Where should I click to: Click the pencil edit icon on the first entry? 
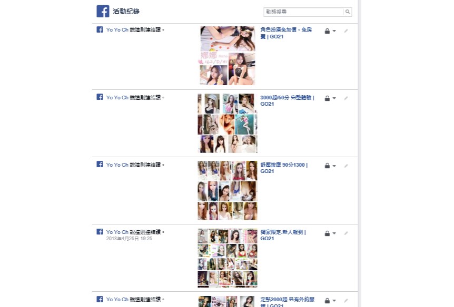[346, 30]
